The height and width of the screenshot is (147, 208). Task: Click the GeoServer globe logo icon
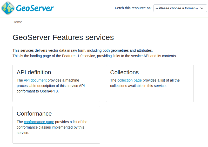8,8
